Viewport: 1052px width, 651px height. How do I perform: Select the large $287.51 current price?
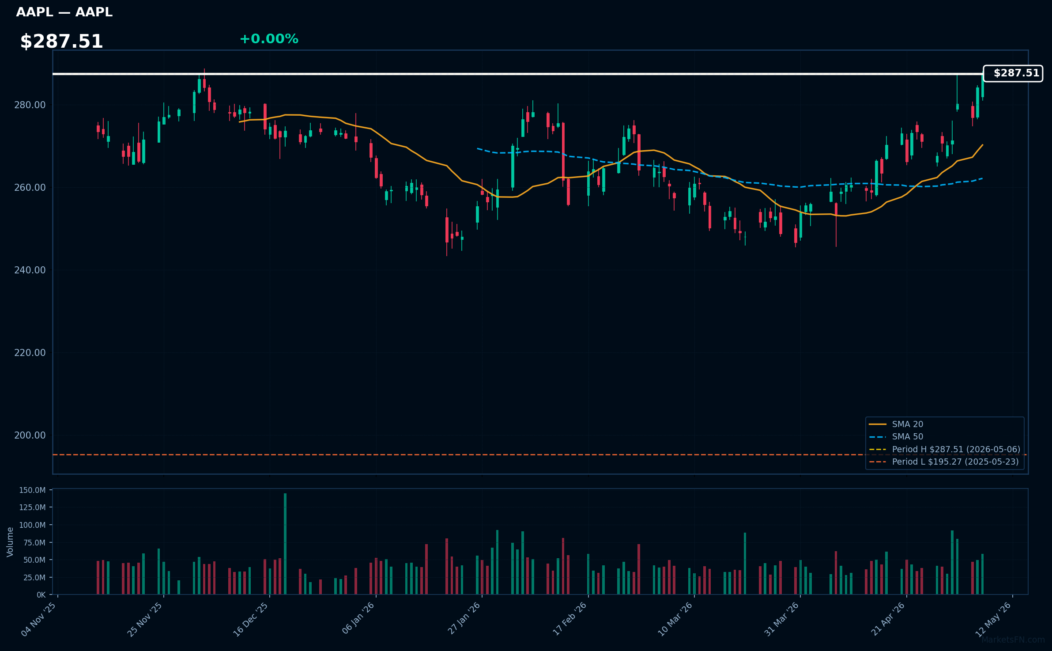[61, 42]
